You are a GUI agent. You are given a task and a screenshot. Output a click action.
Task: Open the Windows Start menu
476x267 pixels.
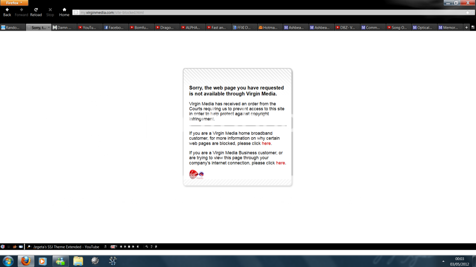8,261
